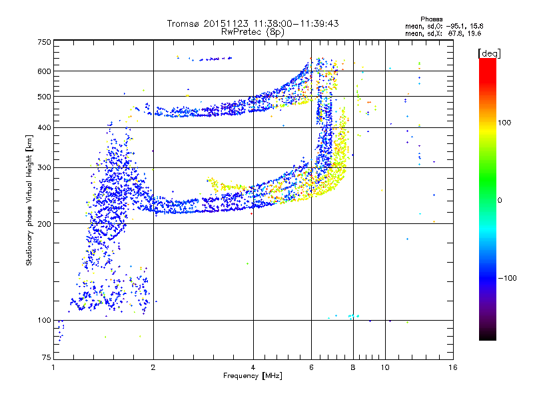The height and width of the screenshot is (400, 533).
Task: Select the 'RwPretec (8p)' subtitle text
Action: (x=253, y=32)
